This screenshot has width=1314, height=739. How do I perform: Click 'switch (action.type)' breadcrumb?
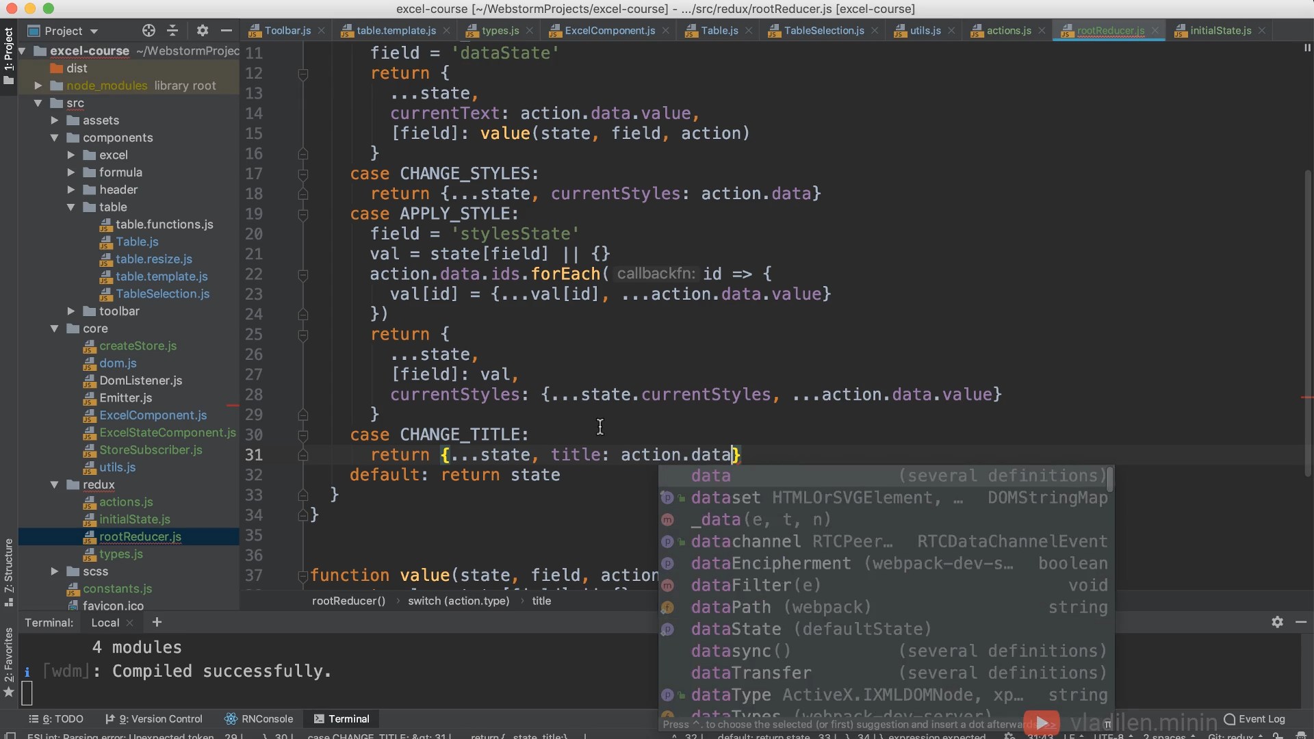(459, 601)
